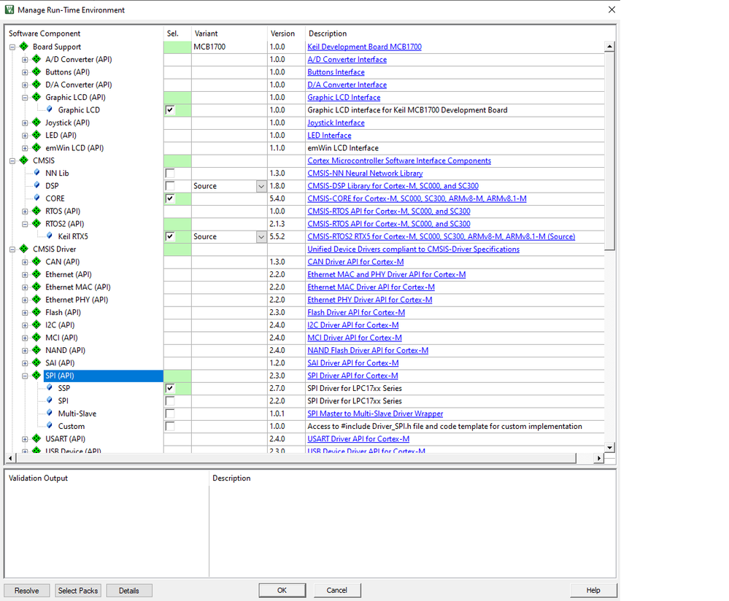Uncheck the SSP driver checkbox
Viewport: 729px width, 601px height.
click(170, 388)
